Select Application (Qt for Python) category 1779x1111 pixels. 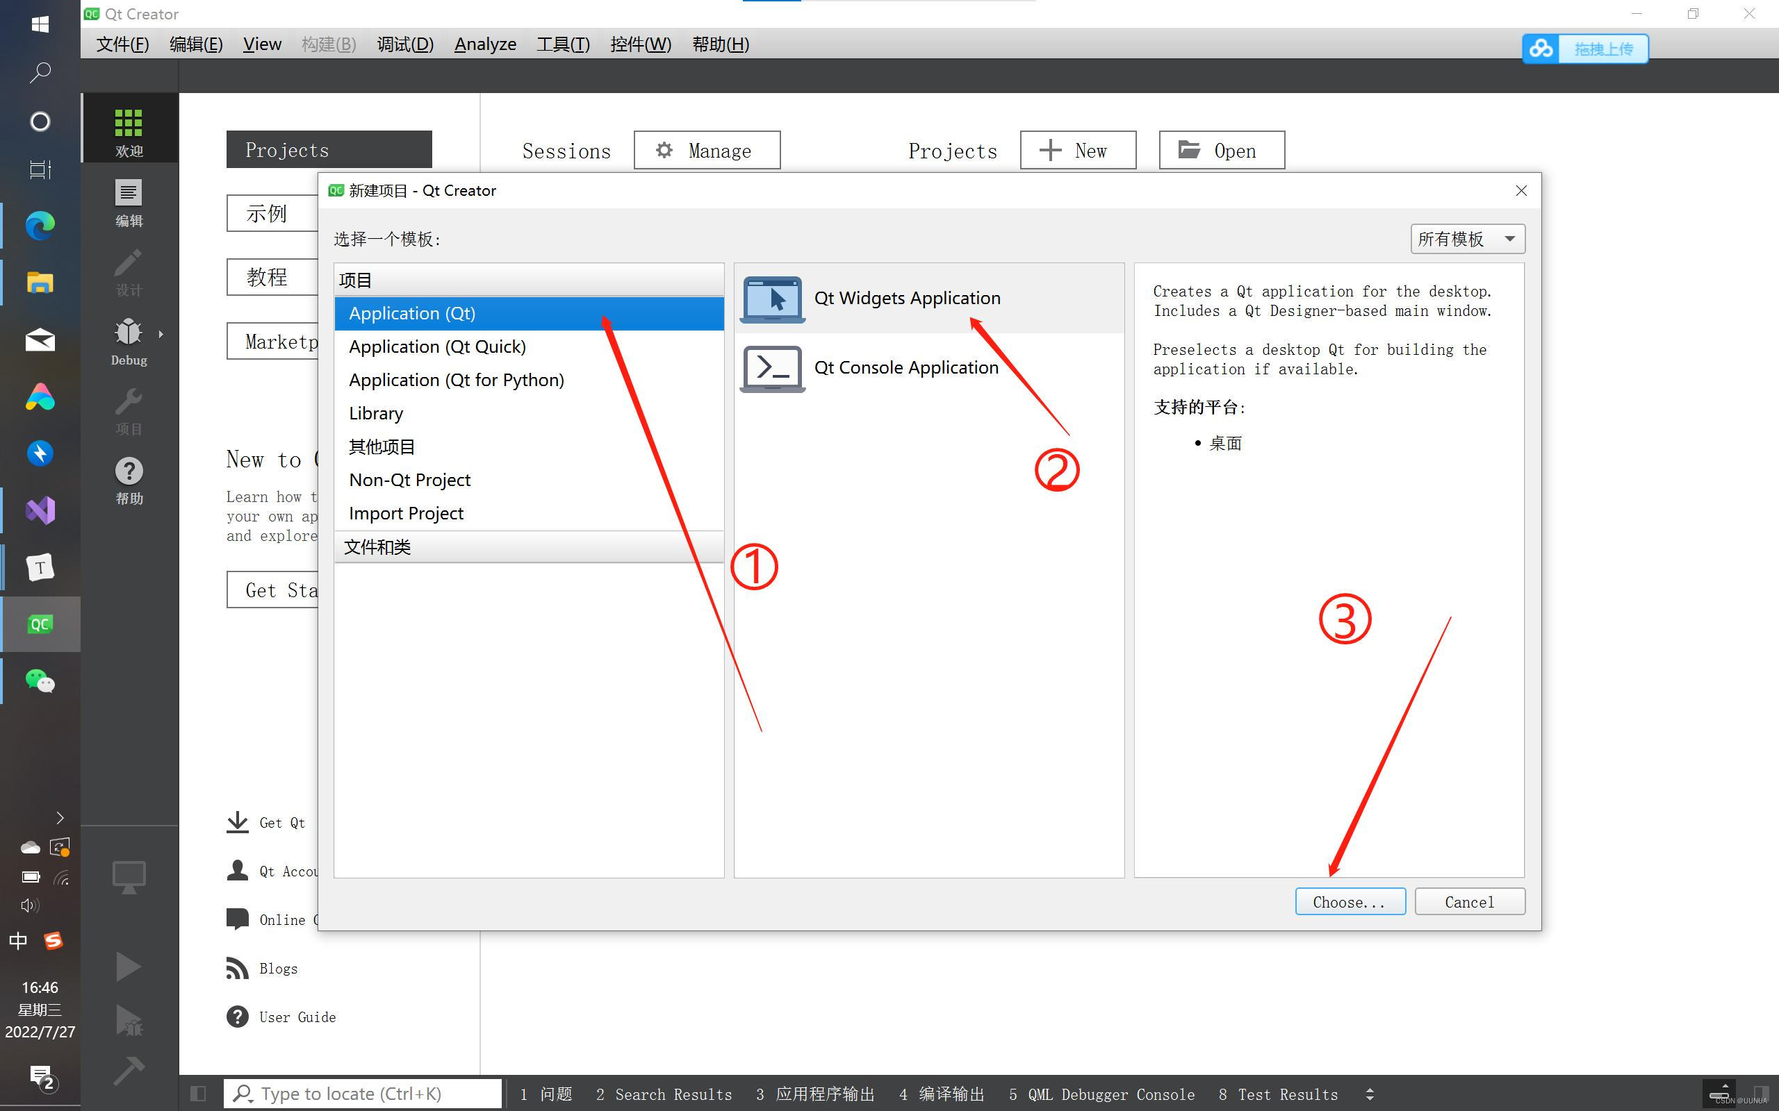tap(529, 380)
